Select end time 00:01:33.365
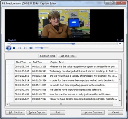Viewport: 128px width, 119px height. (x=40, y=76)
